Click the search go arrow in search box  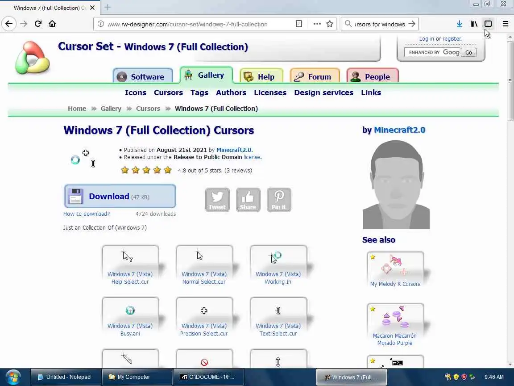point(412,24)
